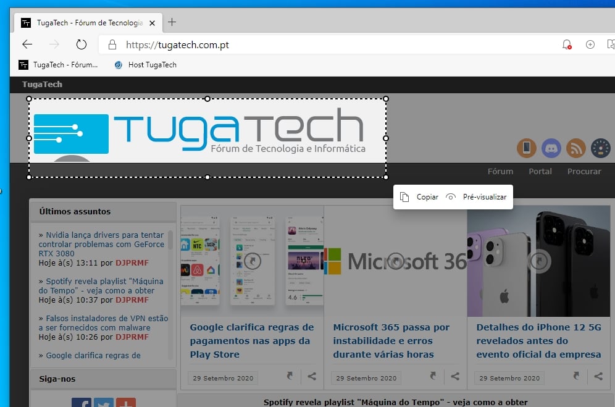Open the Host TugaTech bookmark
Viewport: 615px width, 407px height.
coord(145,65)
